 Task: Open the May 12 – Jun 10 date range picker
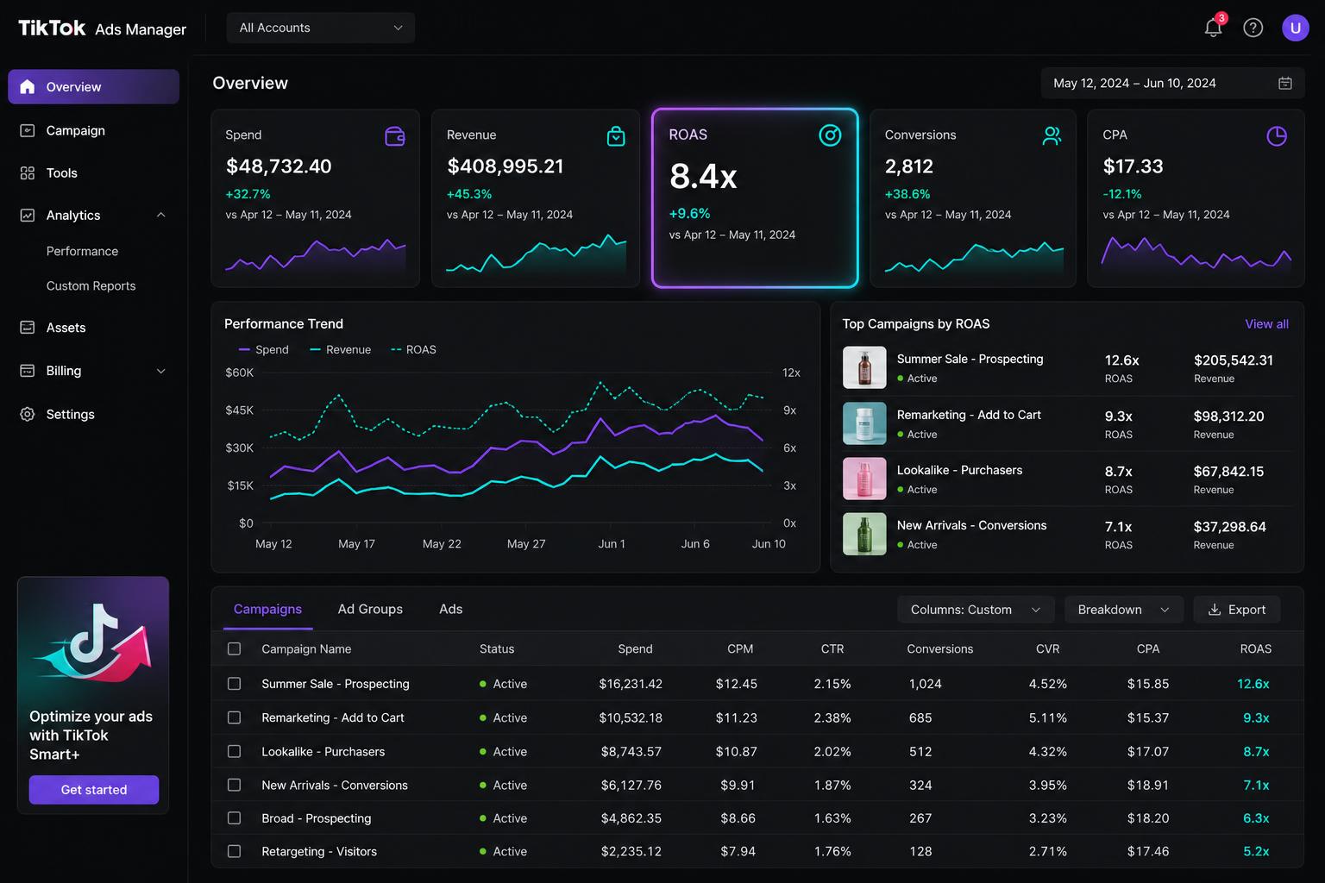tap(1172, 83)
